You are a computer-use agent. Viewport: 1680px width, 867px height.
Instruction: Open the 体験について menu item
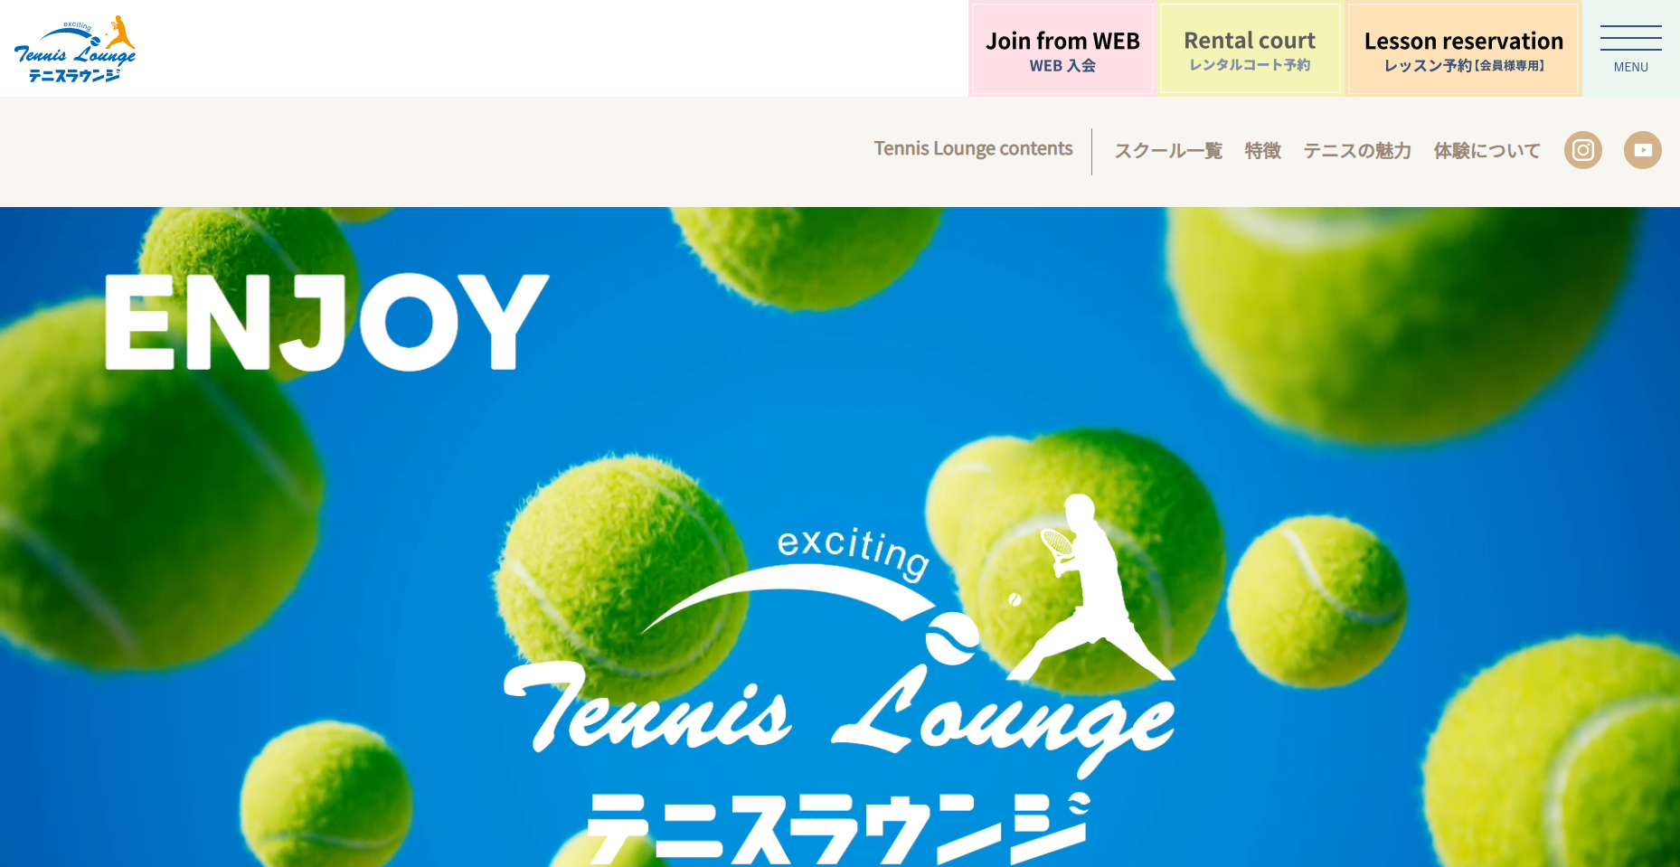pyautogui.click(x=1487, y=151)
